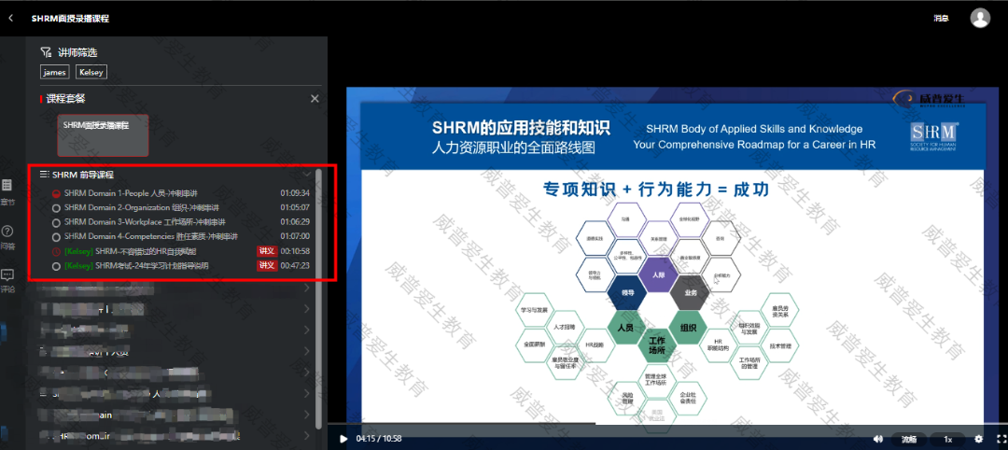
Task: Open video player settings gear
Action: (979, 439)
